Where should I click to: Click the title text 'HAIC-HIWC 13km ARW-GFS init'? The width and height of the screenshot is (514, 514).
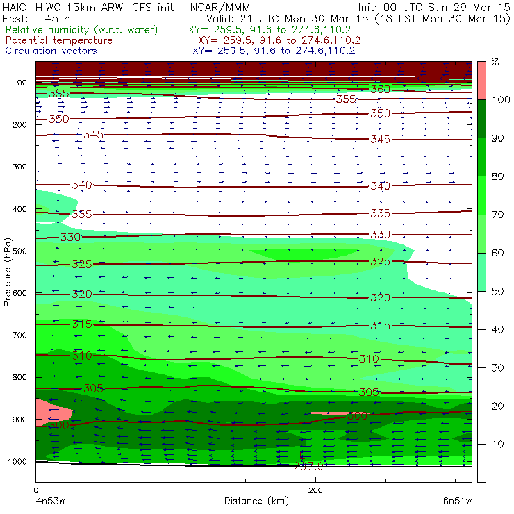(x=88, y=7)
